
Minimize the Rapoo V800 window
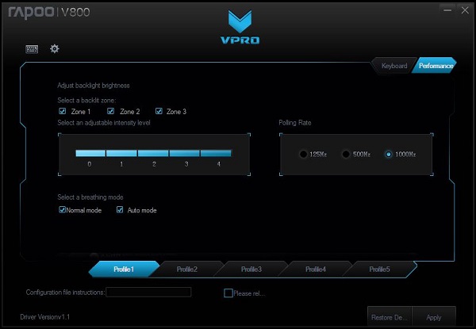click(447, 10)
